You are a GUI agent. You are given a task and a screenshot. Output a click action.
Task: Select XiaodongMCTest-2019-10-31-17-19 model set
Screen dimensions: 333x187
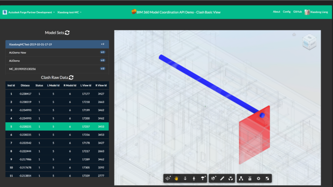tap(57, 44)
